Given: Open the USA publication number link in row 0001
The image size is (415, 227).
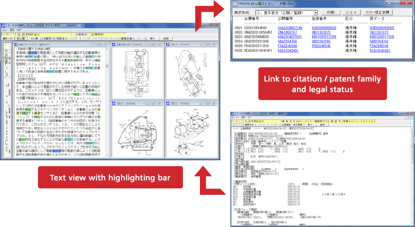Looking at the screenshot, I should [x=290, y=28].
